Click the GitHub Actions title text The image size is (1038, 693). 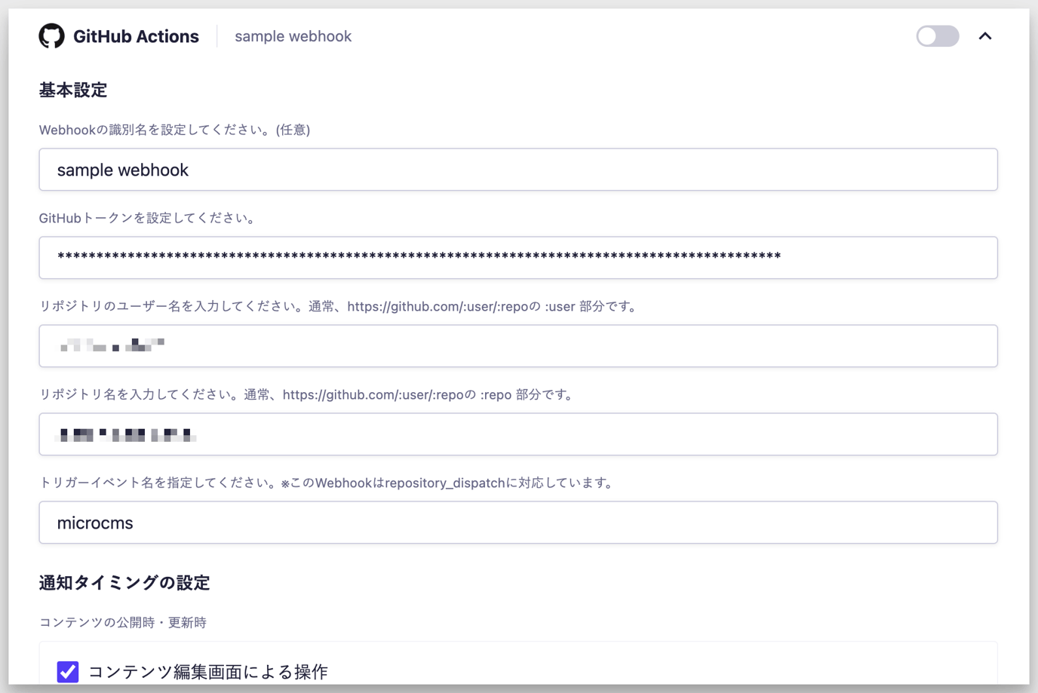136,35
